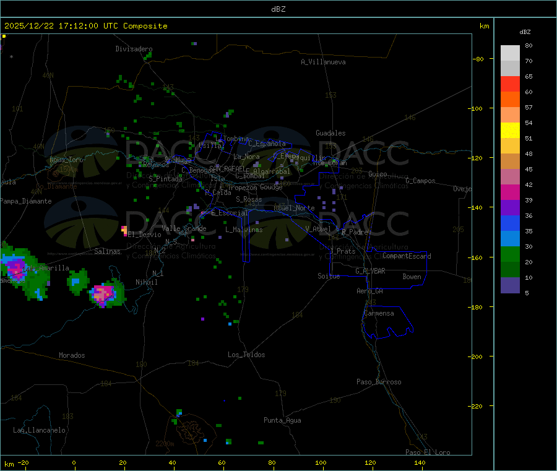Select the Agua_Toro label
The image size is (557, 471).
[66, 160]
